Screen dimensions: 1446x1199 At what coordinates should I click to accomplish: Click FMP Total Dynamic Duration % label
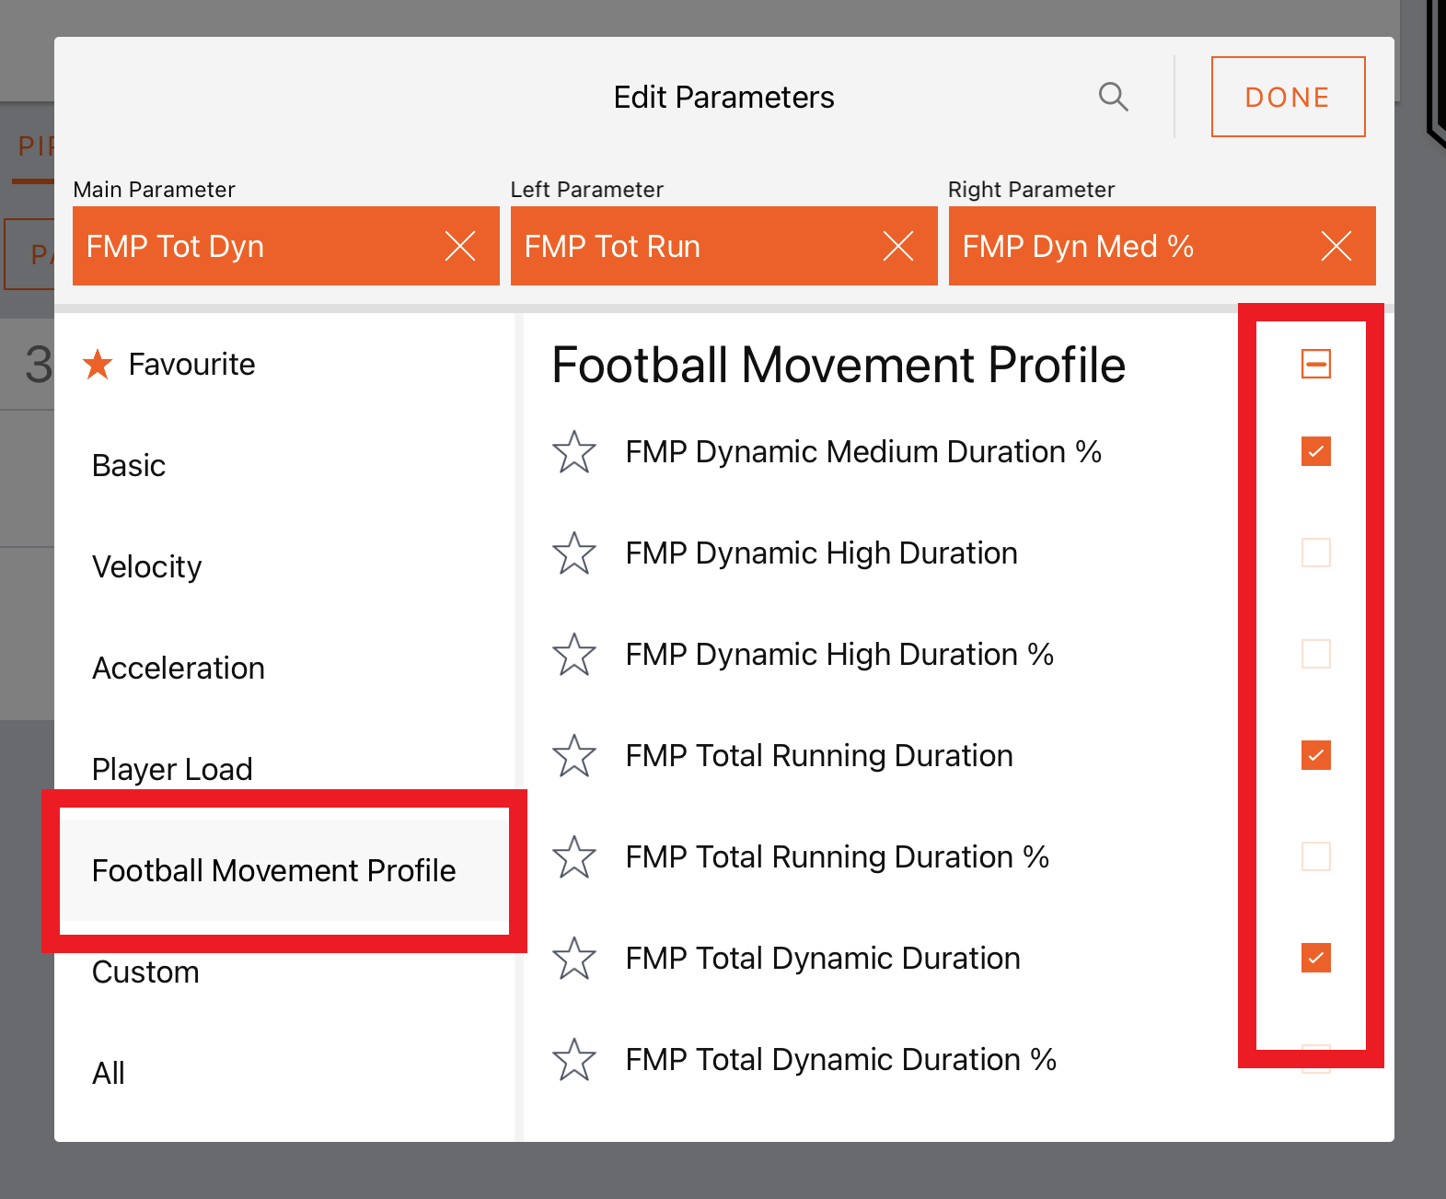click(841, 1060)
